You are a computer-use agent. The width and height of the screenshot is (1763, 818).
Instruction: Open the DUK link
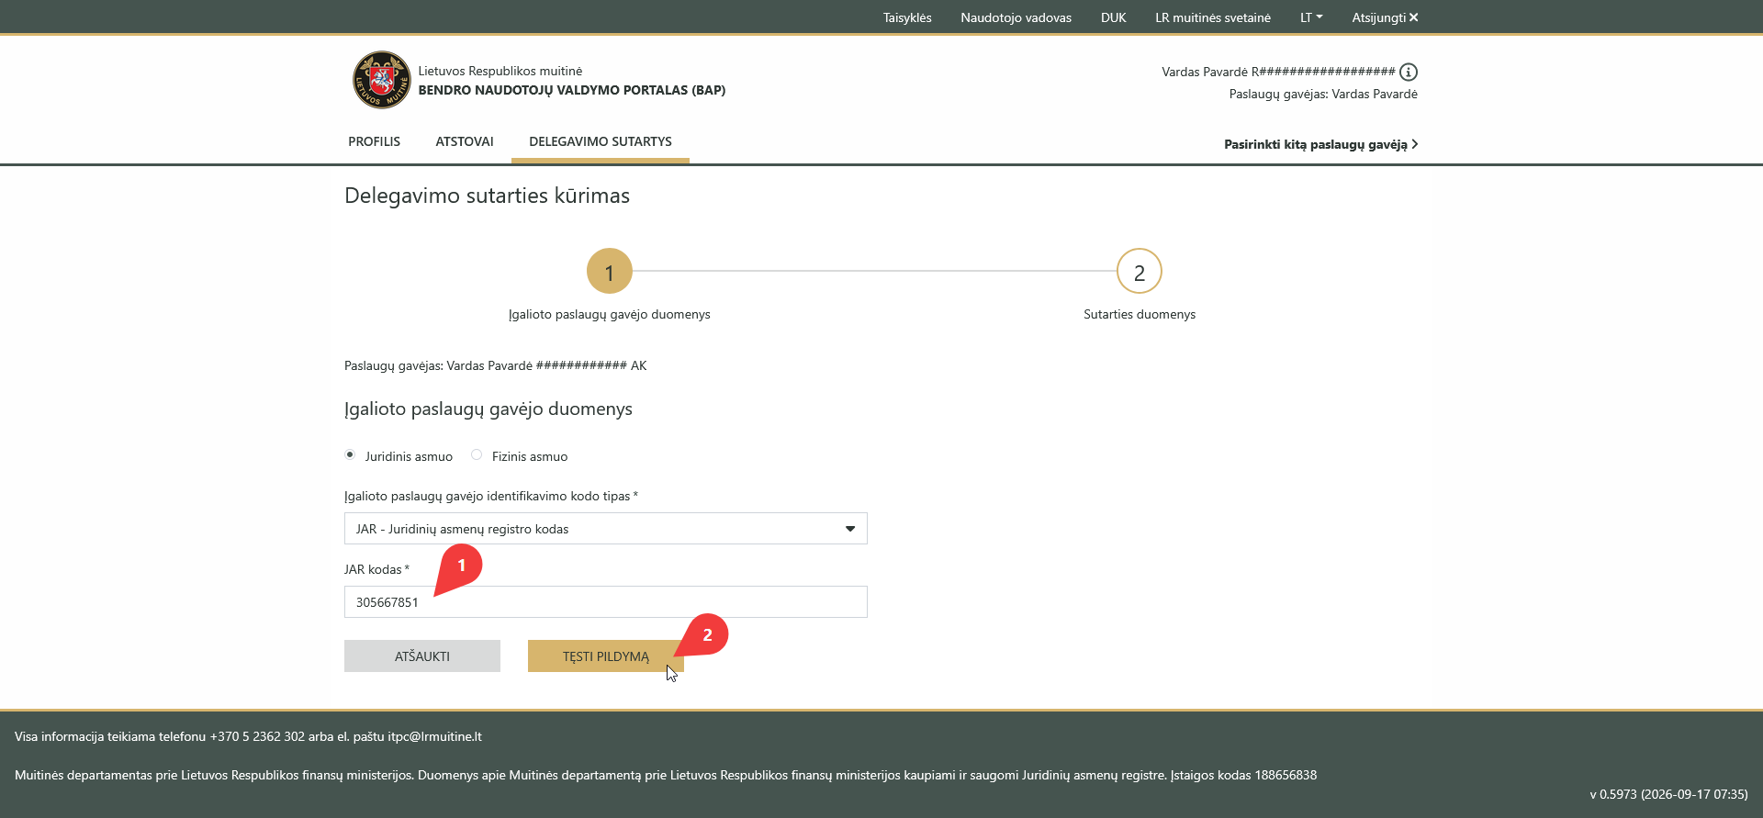tap(1113, 17)
